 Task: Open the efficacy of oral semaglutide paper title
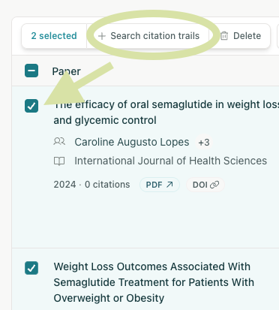click(x=166, y=113)
